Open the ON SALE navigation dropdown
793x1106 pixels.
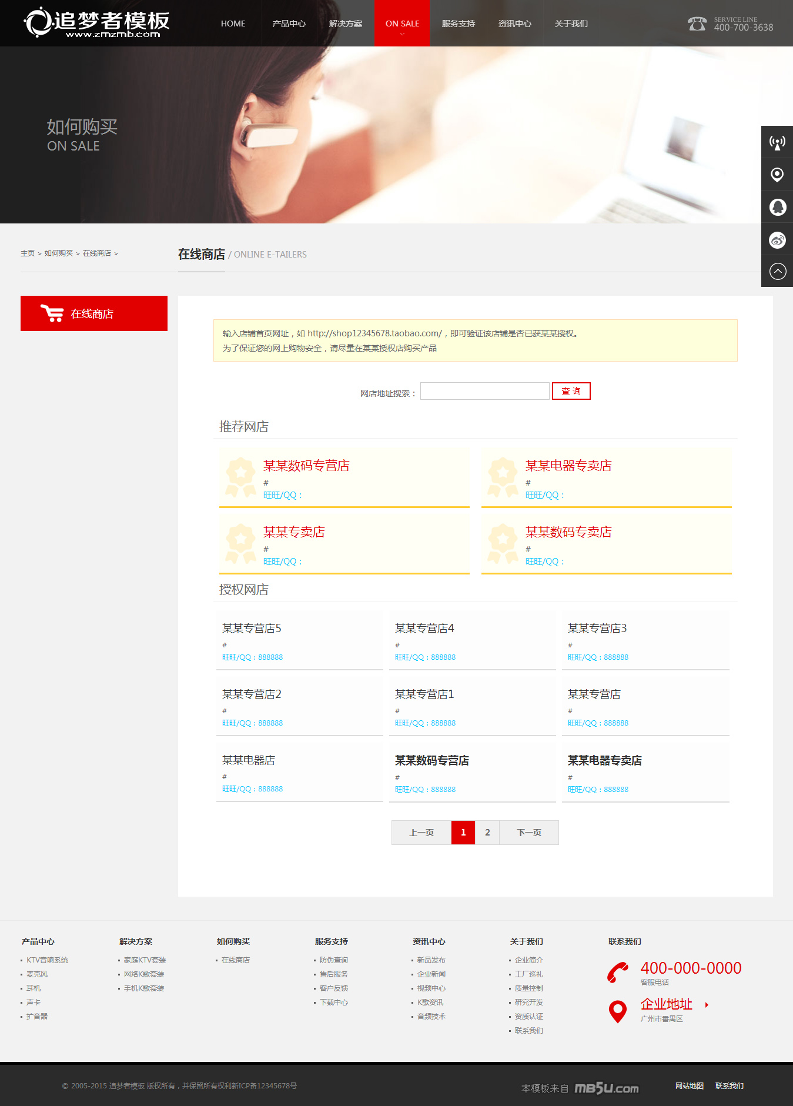click(x=402, y=24)
